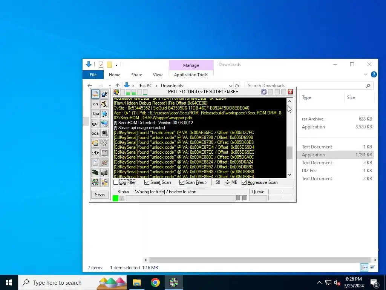Viewport: 386px width, 290px height.
Task: Open the File tab in Explorer
Action: (x=93, y=75)
